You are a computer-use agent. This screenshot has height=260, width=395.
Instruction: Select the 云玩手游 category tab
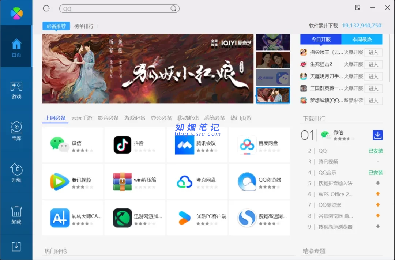82,118
